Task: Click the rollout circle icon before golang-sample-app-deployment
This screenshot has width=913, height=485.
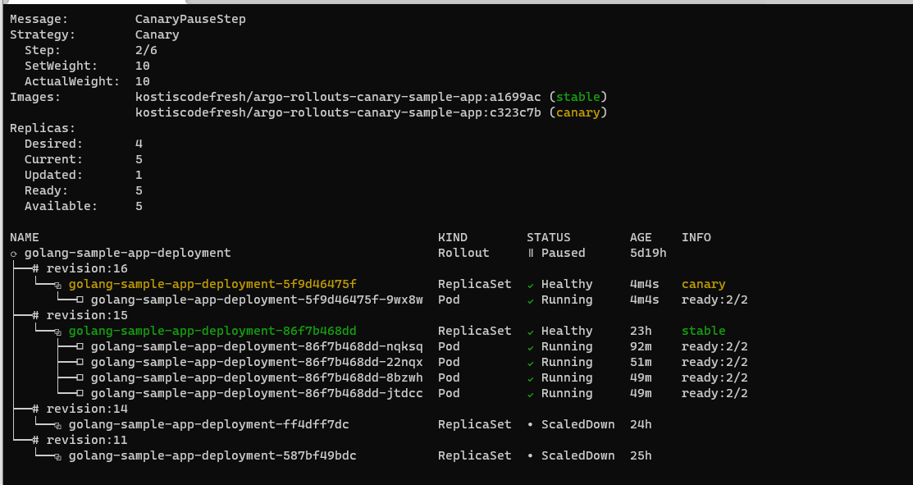Action: 13,254
